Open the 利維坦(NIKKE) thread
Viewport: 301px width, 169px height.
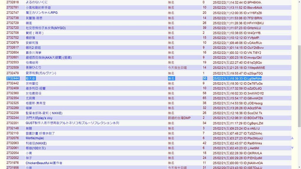36,143
